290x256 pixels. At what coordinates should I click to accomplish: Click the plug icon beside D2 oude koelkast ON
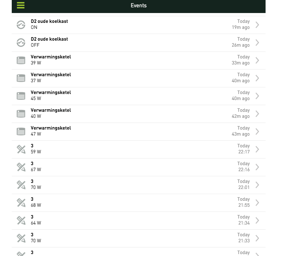tap(21, 25)
